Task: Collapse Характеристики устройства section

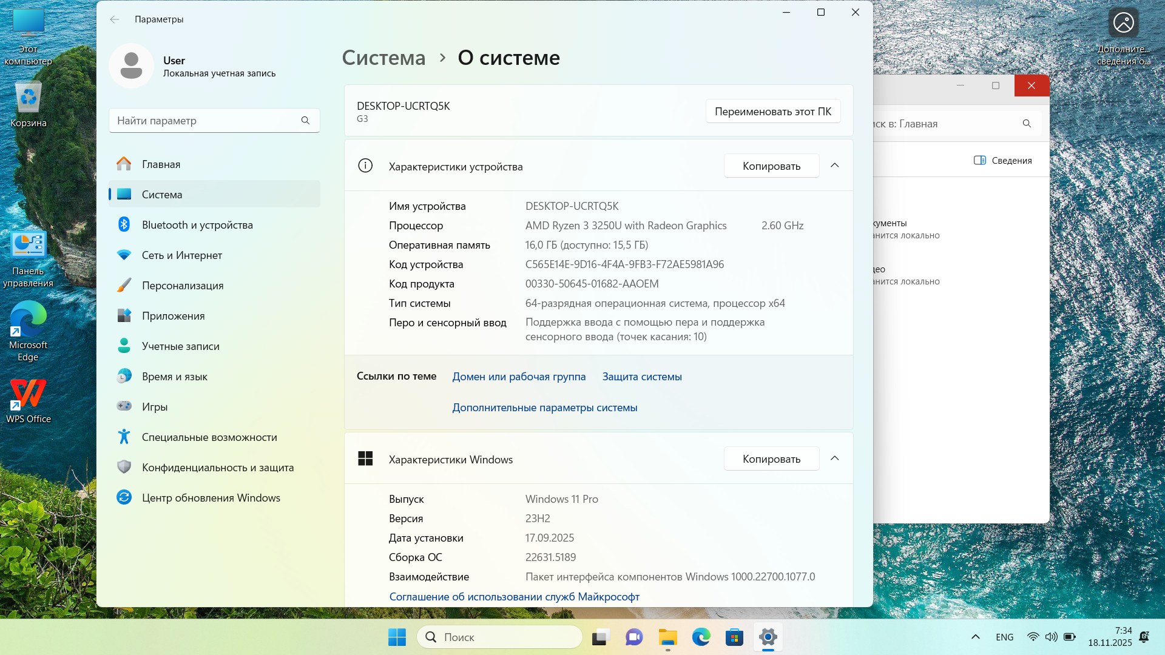Action: pyautogui.click(x=835, y=166)
